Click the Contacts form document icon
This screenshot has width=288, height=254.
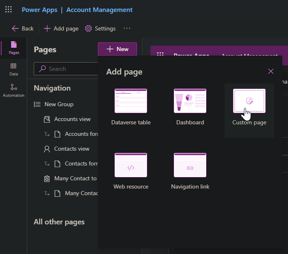(58, 164)
